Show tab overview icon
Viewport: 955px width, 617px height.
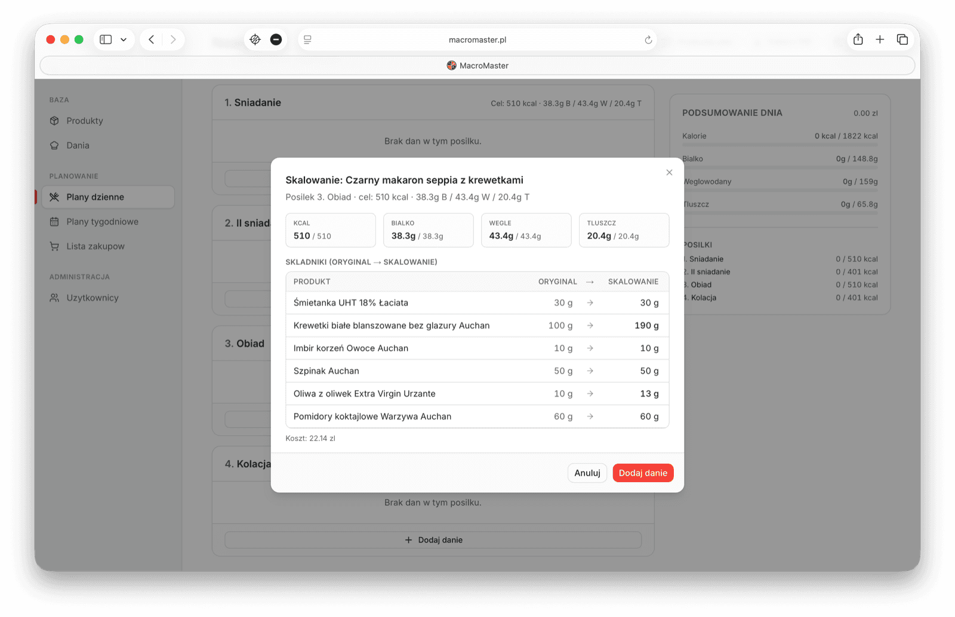coord(902,39)
